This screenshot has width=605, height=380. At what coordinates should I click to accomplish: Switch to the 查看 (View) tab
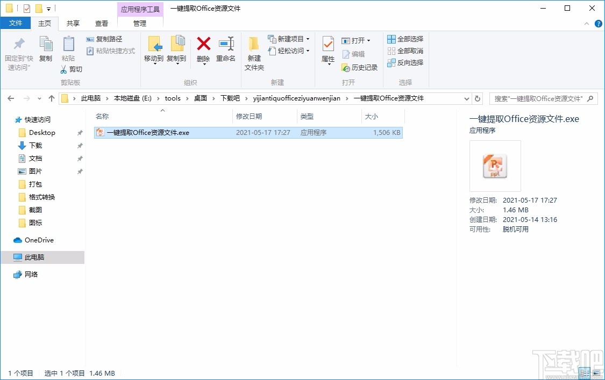tap(102, 23)
